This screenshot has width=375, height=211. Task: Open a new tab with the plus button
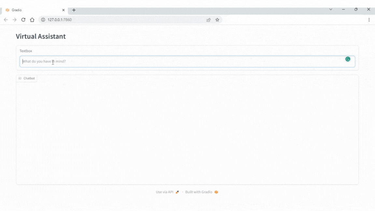[74, 10]
